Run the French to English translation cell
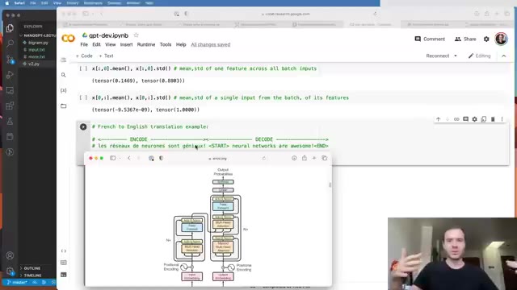 [x=83, y=126]
